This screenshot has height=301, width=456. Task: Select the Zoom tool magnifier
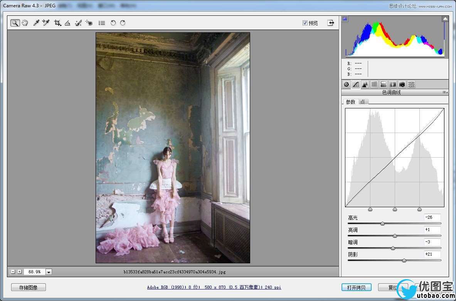click(15, 23)
